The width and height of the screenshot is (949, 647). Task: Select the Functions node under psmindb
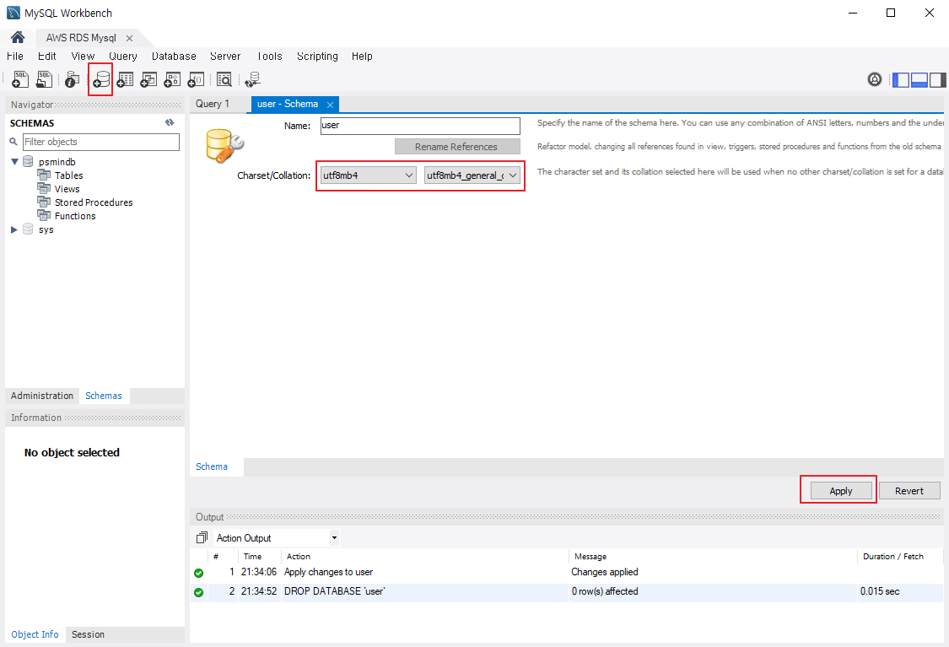[x=75, y=215]
